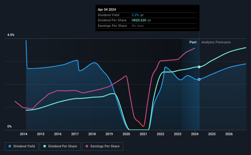
Task: Click the 2017 x-axis year label
Action: point(75,134)
